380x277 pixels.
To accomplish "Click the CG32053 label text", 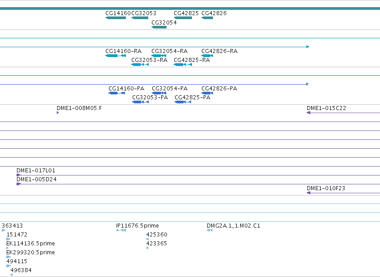I will [144, 13].
